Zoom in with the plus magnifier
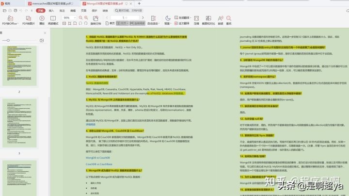 tap(86, 17)
